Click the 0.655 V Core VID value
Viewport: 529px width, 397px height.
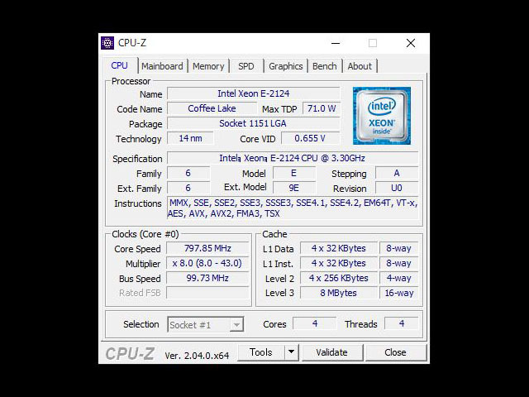(311, 138)
